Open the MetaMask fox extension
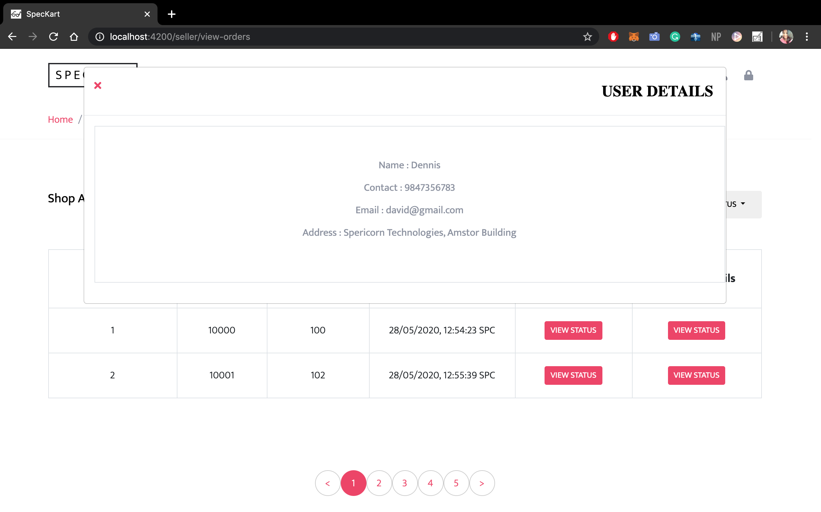 pyautogui.click(x=634, y=37)
